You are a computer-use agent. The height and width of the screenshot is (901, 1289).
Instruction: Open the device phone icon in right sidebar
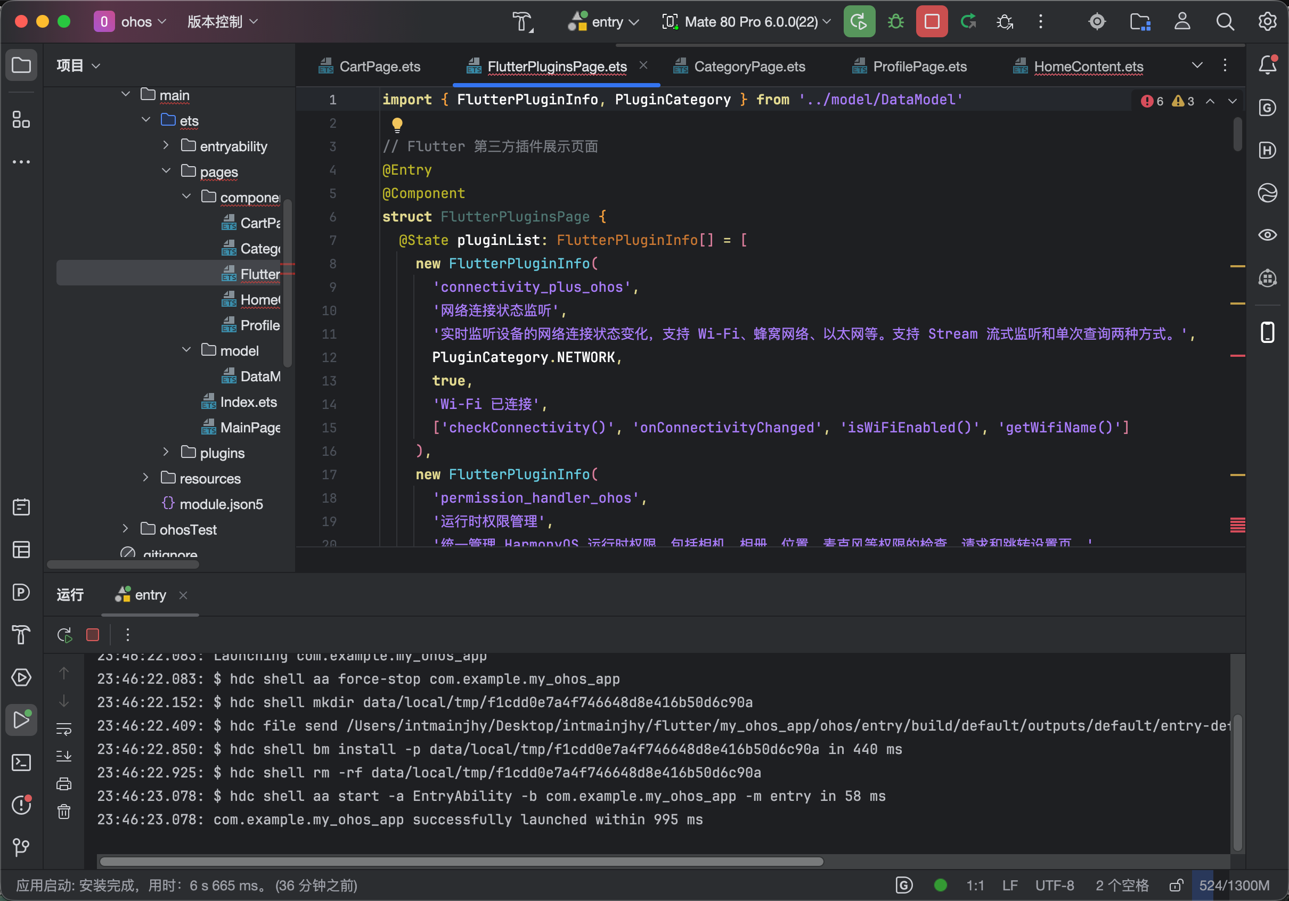tap(1267, 332)
